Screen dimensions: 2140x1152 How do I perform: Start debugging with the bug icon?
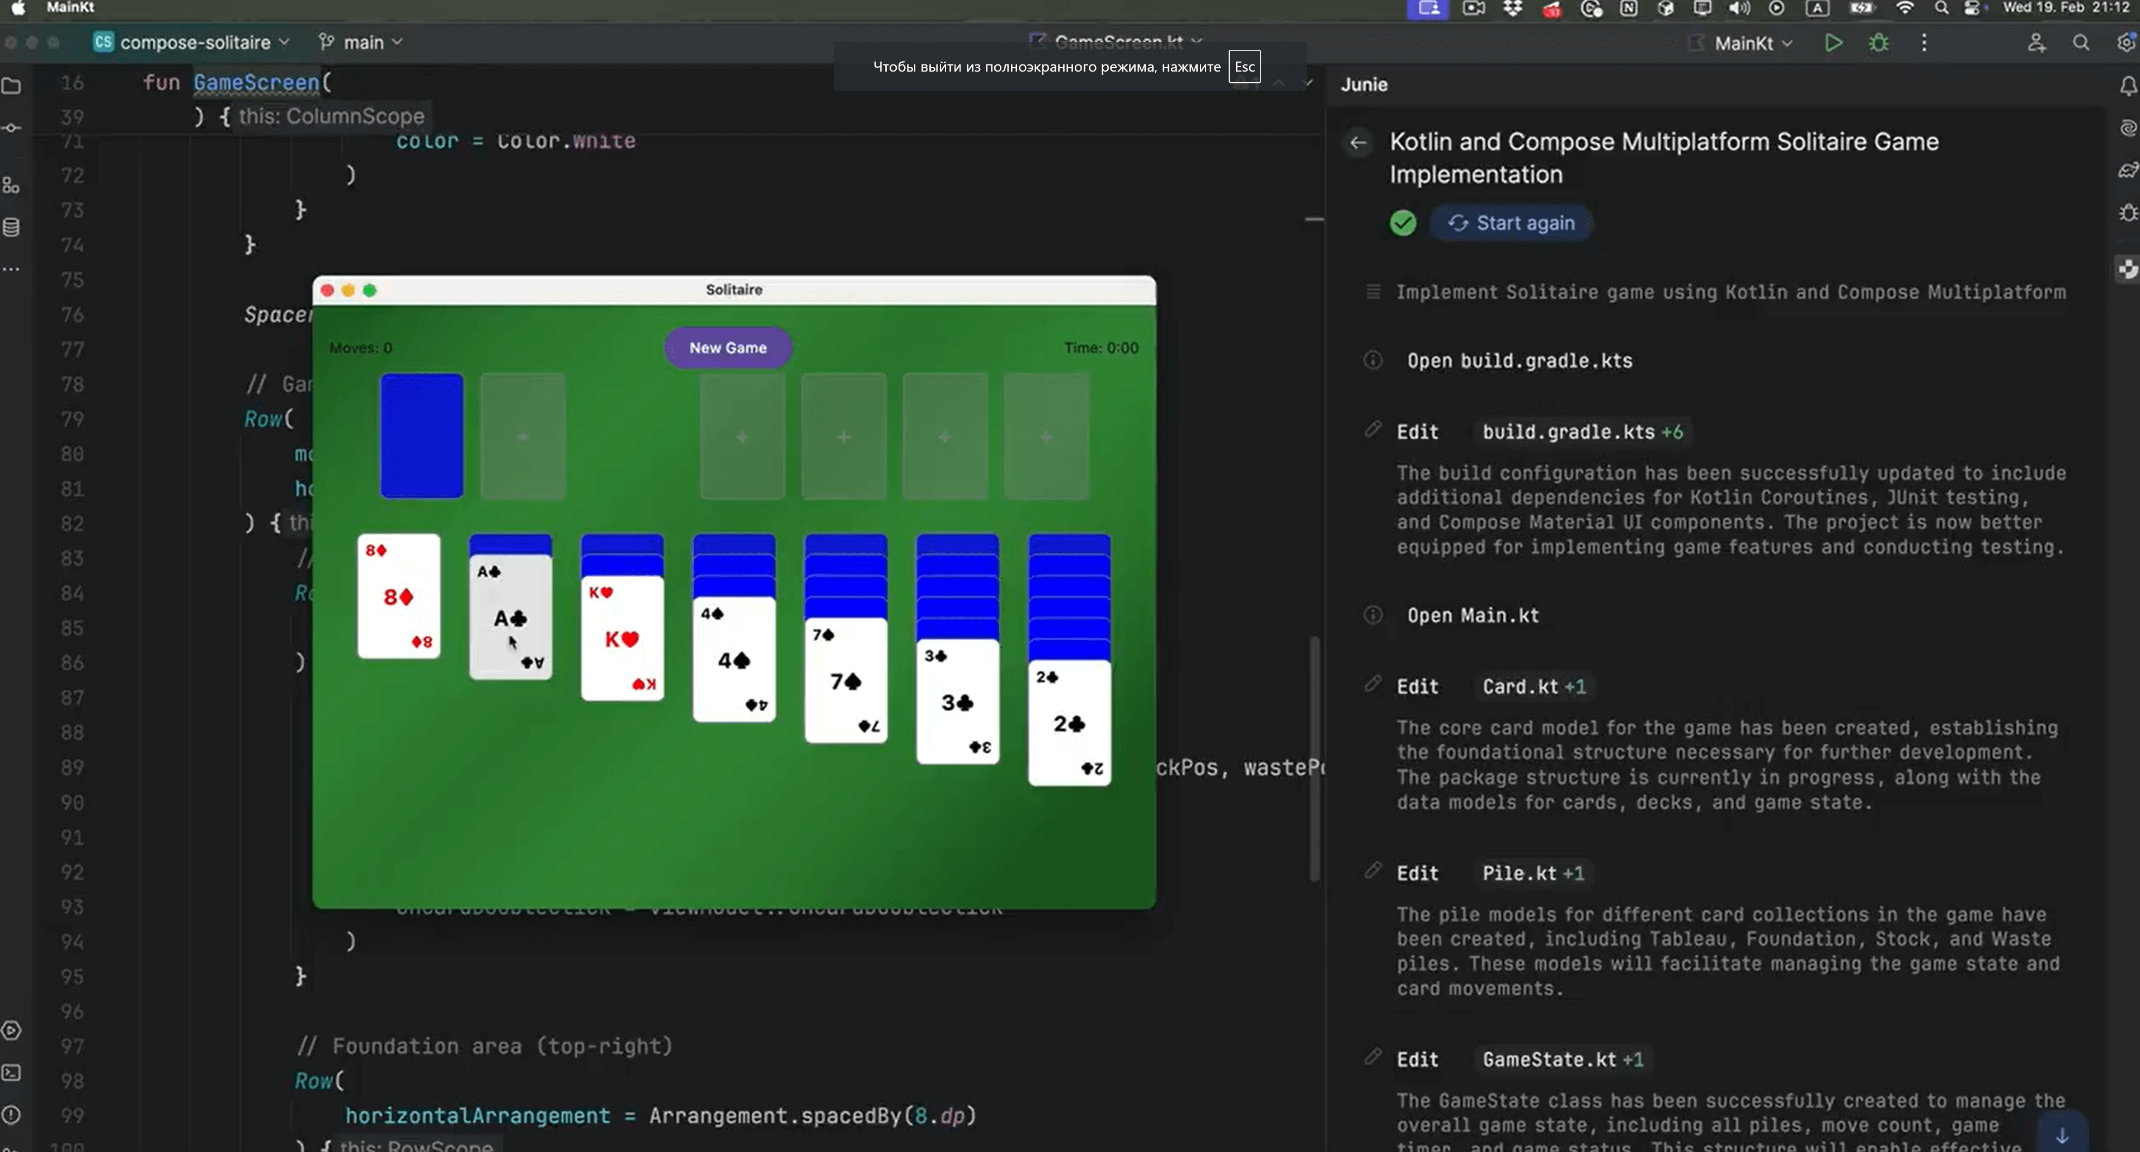pyautogui.click(x=1879, y=43)
